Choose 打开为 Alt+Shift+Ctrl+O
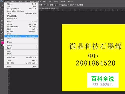Viewport: 125px width, 94px height. [x=21, y=14]
